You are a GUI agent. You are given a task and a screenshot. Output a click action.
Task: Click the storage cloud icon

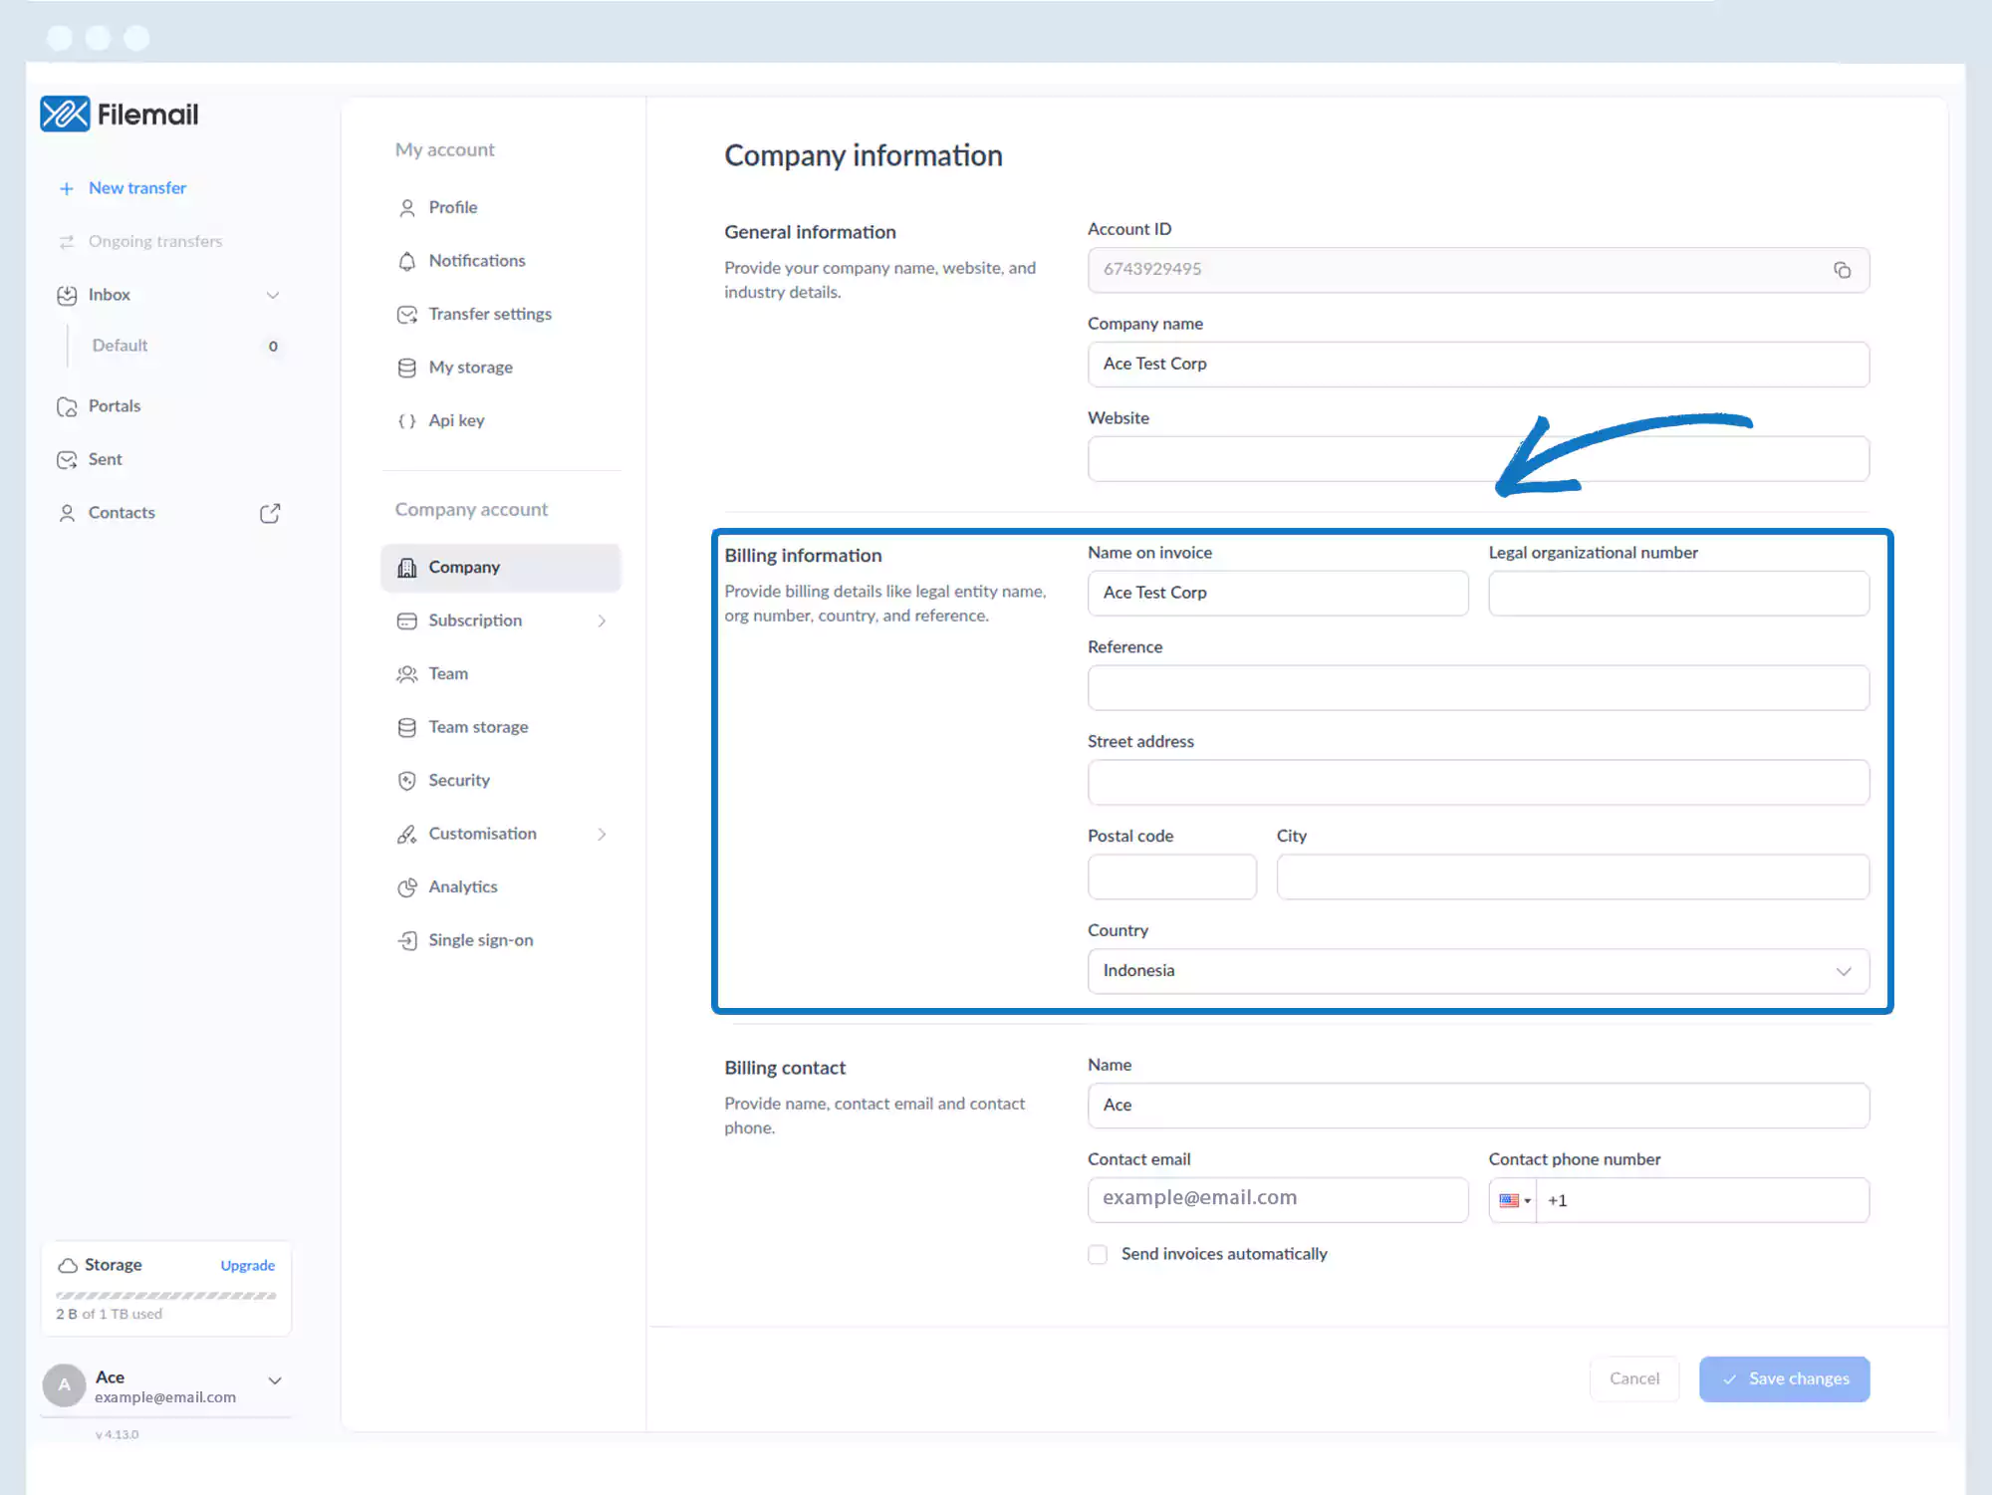click(68, 1265)
